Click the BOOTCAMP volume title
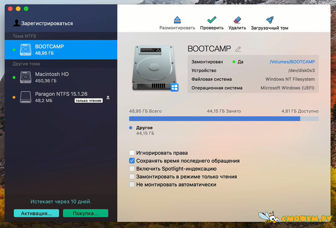 point(209,49)
